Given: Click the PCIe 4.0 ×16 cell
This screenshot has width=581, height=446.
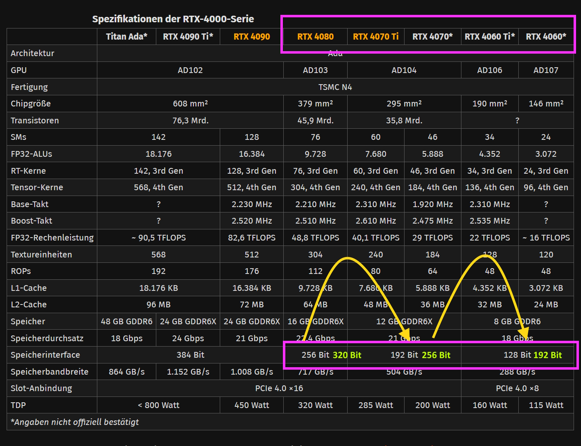Looking at the screenshot, I should pyautogui.click(x=279, y=388).
